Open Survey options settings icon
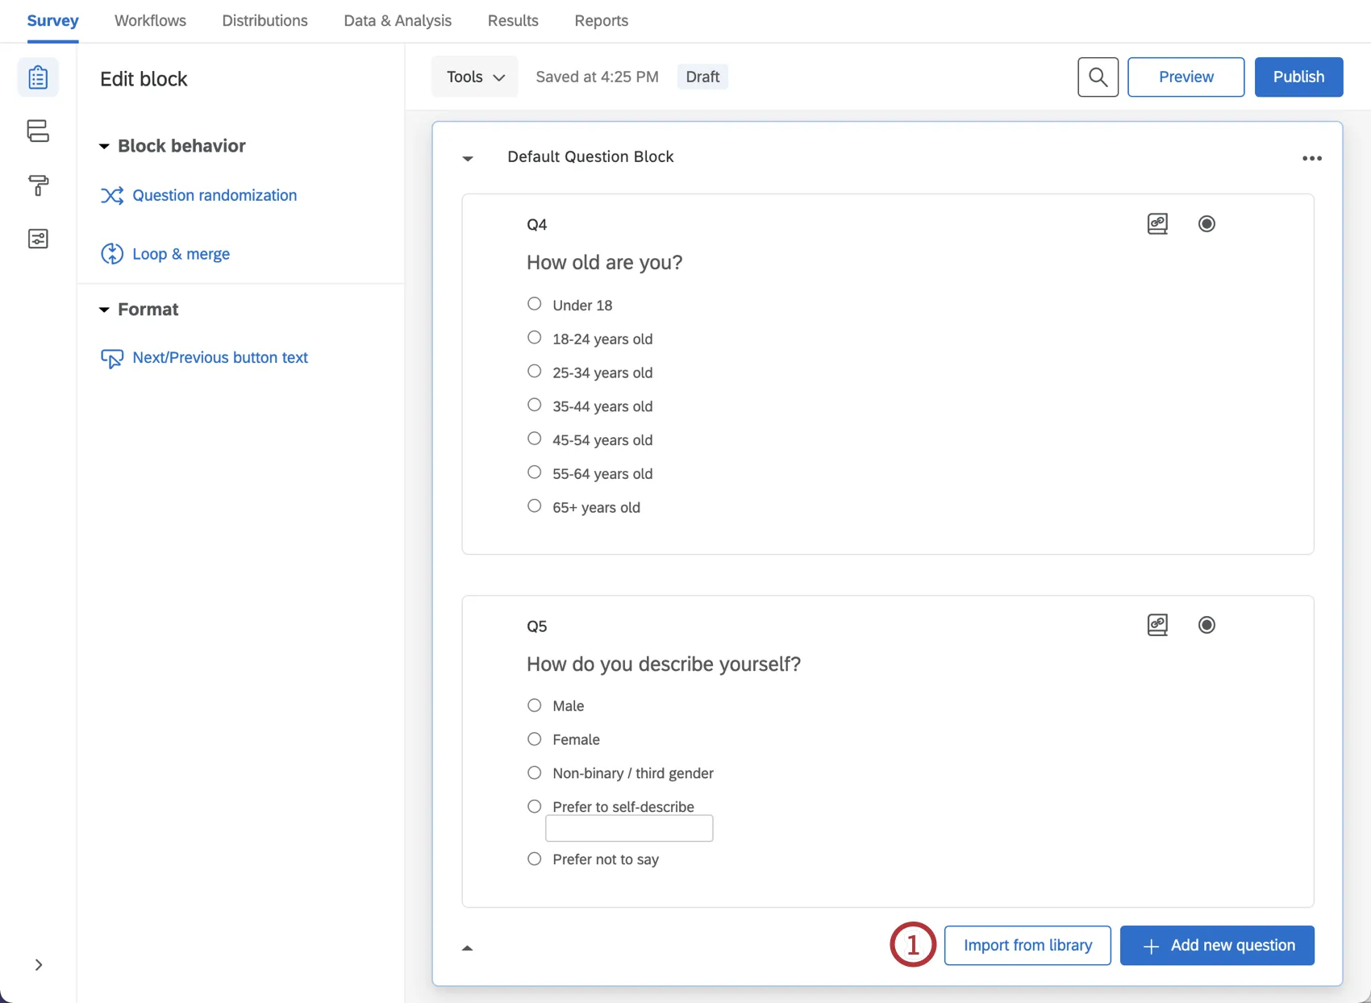Screen dimensions: 1371x1003 pos(38,239)
